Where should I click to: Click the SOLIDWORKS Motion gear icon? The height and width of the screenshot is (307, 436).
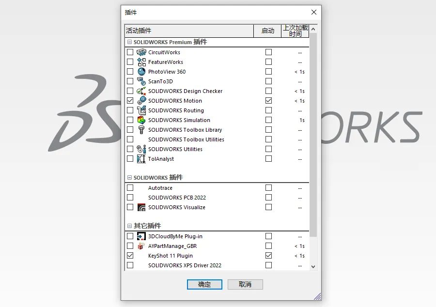[141, 101]
